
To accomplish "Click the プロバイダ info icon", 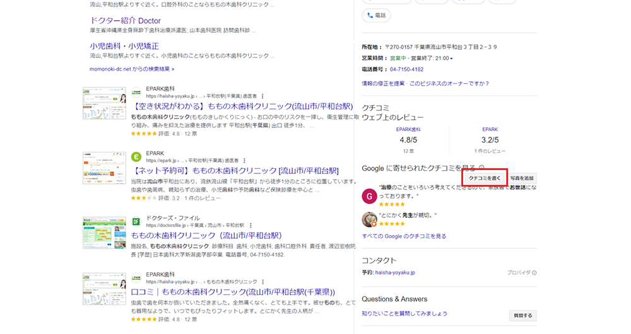I will [x=534, y=273].
